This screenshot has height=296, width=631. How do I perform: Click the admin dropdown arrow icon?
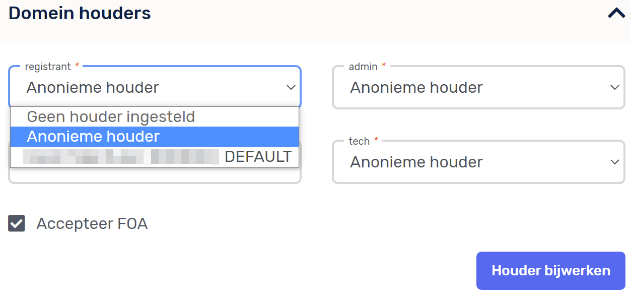(614, 87)
